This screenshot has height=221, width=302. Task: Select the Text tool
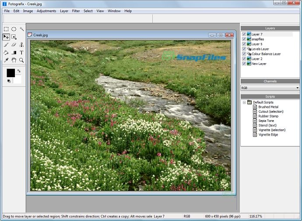tap(21, 52)
